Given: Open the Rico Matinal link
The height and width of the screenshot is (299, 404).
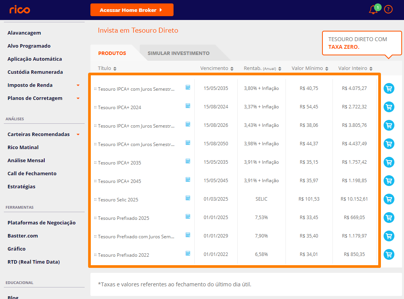Looking at the screenshot, I should (x=23, y=147).
